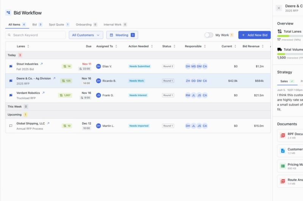Click the Needs Imported badge

coord(139,126)
